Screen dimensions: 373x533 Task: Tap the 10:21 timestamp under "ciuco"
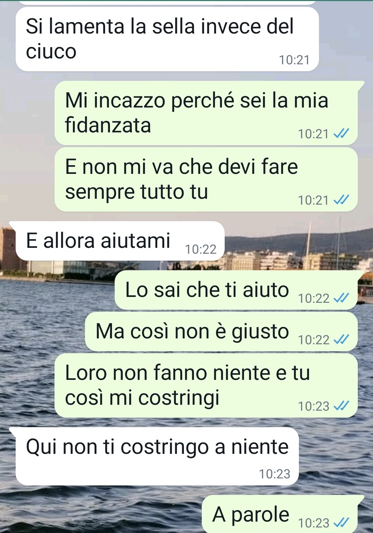coord(294,60)
